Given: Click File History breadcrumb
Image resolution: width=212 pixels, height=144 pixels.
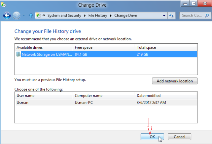Looking at the screenshot, I should point(98,16).
